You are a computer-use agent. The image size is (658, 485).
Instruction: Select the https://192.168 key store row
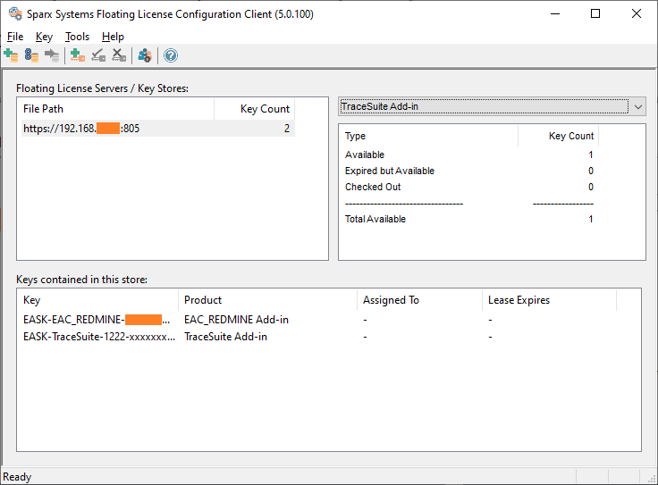[157, 129]
